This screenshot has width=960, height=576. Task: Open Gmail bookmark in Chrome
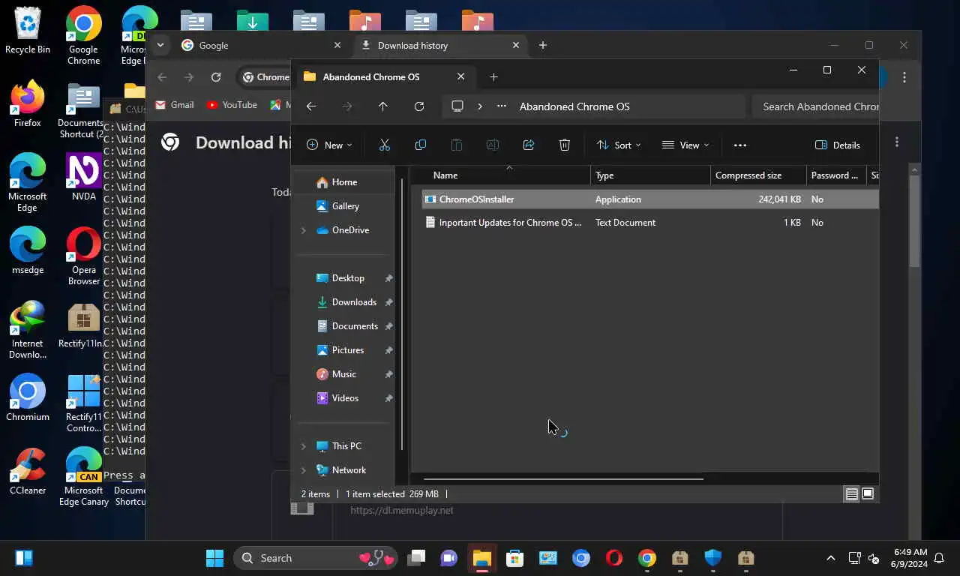pos(175,105)
